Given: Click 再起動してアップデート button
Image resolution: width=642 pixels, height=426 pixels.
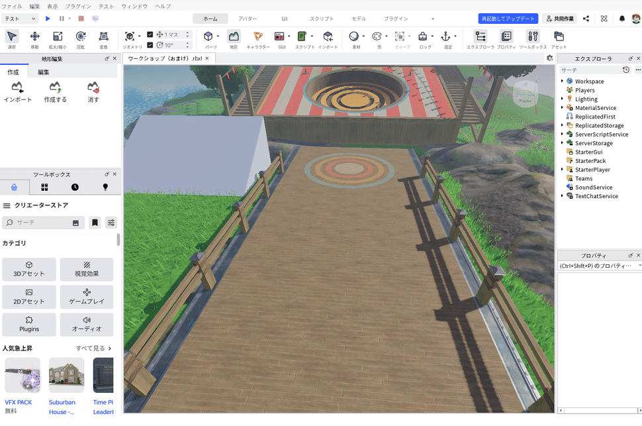Looking at the screenshot, I should pos(508,19).
